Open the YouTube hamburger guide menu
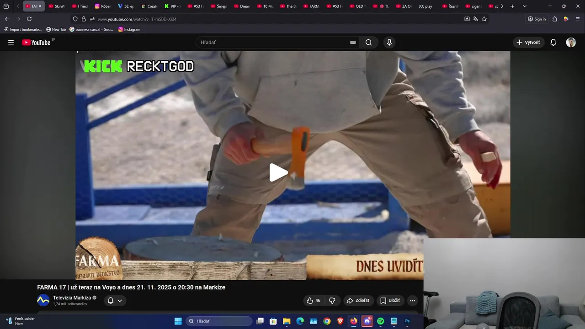The width and height of the screenshot is (585, 329). click(x=11, y=42)
